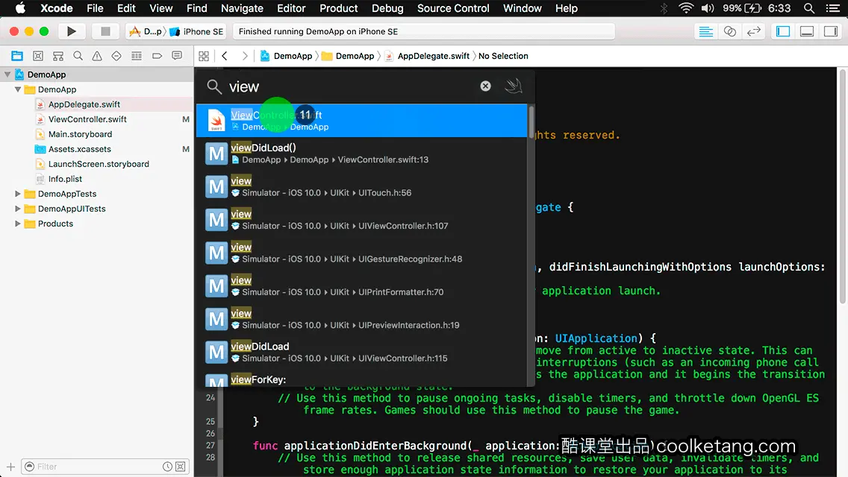Select view result from UIPrintFormatter.h:70
The width and height of the screenshot is (848, 477).
click(361, 285)
